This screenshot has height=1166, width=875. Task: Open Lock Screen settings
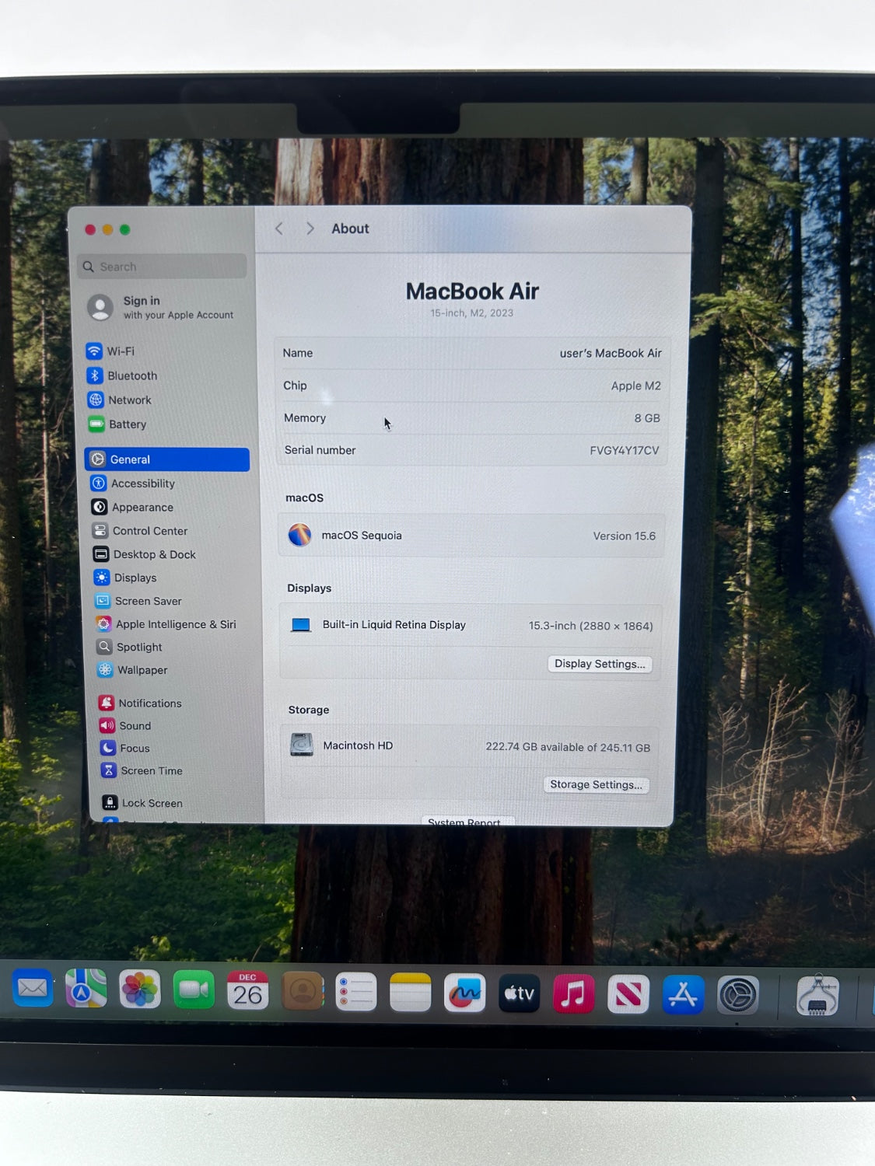point(152,803)
